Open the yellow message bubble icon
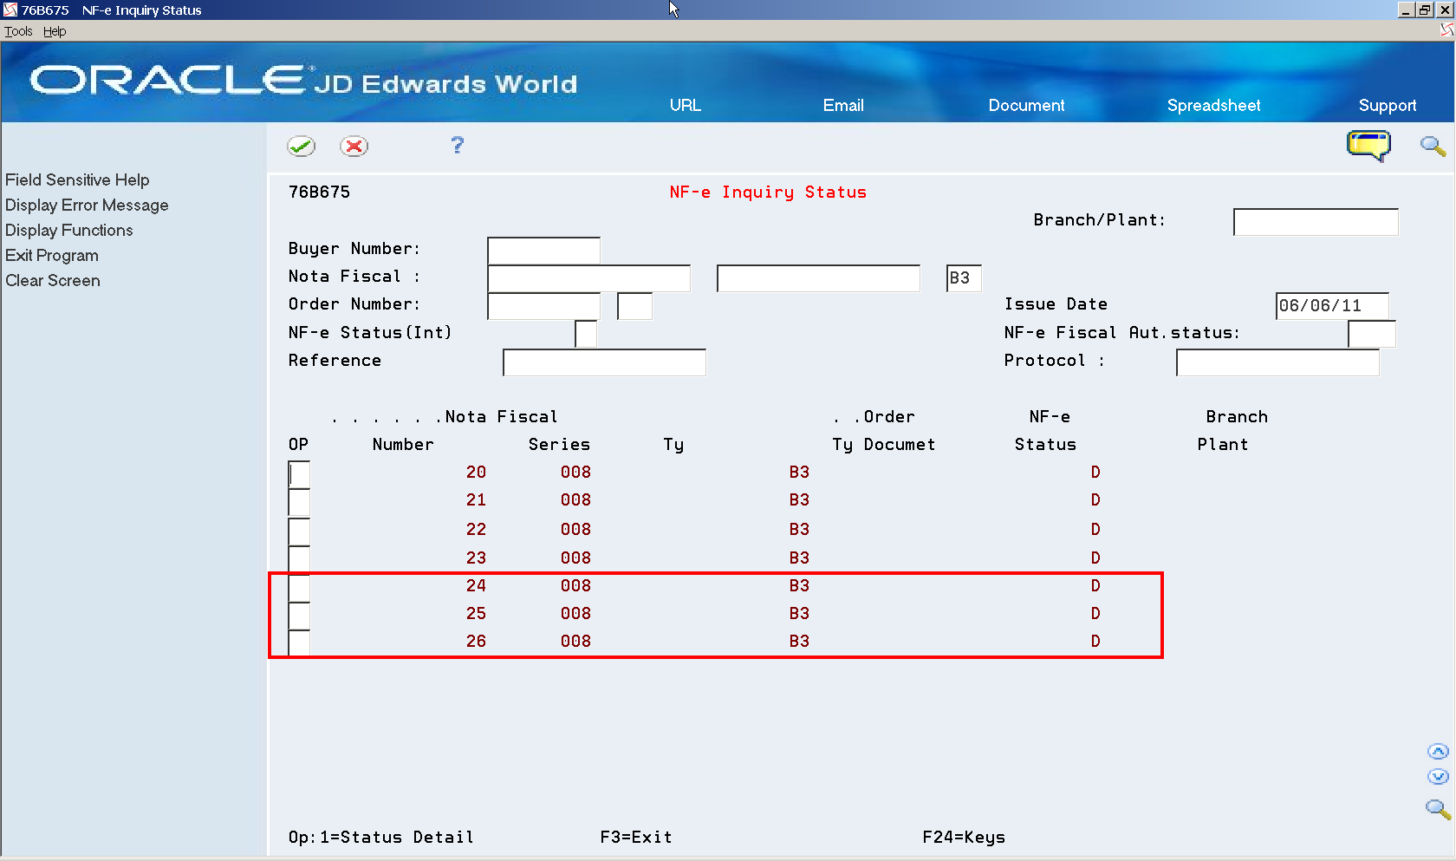 click(1368, 146)
